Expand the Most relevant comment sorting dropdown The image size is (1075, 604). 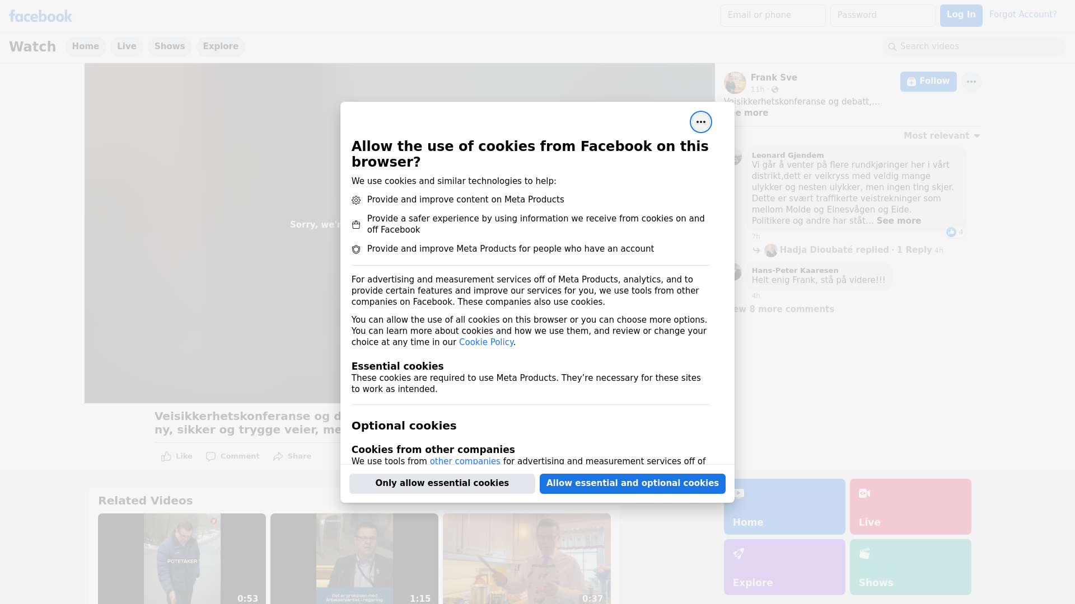coord(942,136)
